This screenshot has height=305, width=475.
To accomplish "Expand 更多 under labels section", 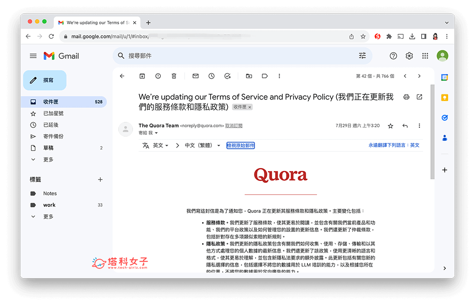I will (x=64, y=217).
